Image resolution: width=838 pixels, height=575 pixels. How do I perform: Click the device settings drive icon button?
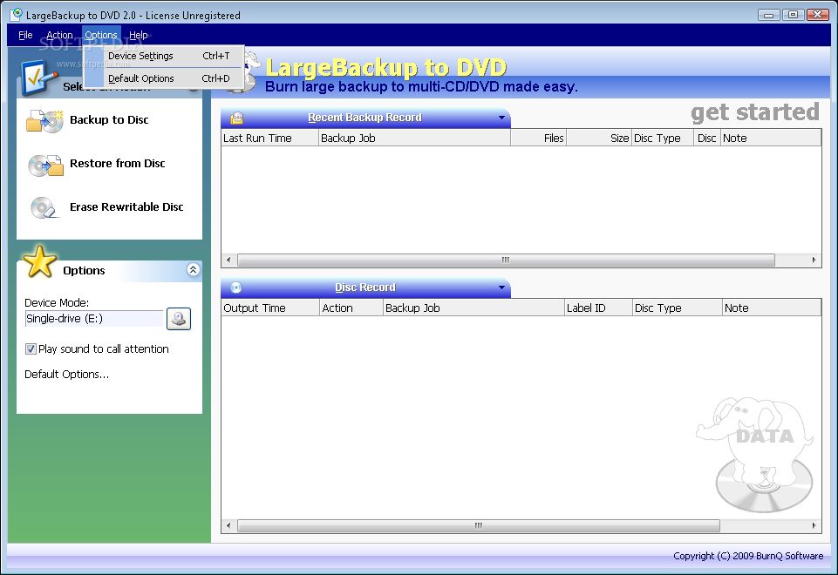pyautogui.click(x=179, y=319)
